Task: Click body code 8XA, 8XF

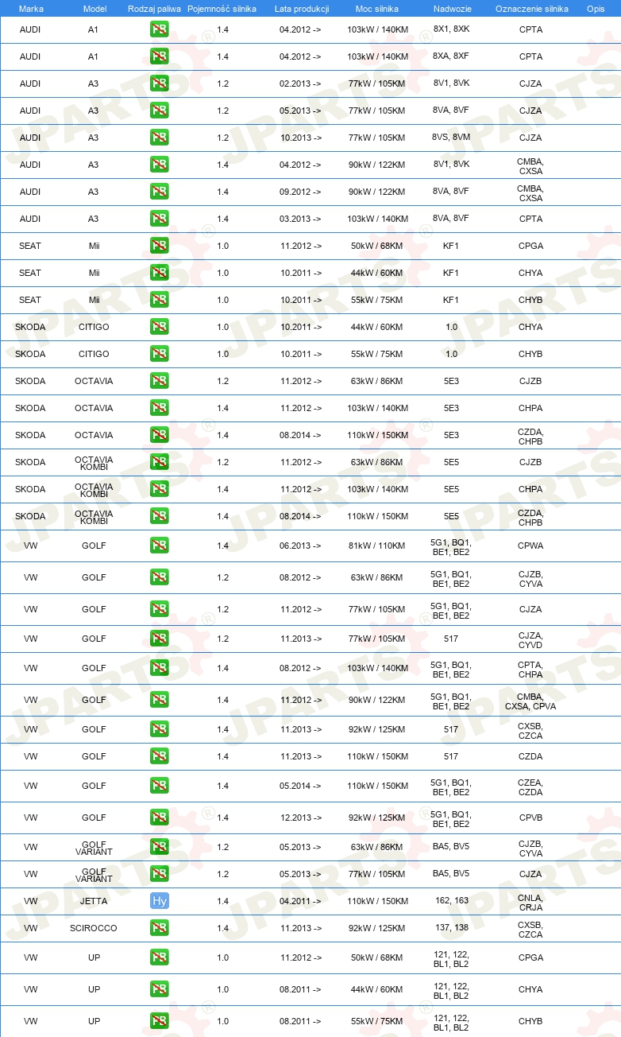Action: pyautogui.click(x=451, y=56)
